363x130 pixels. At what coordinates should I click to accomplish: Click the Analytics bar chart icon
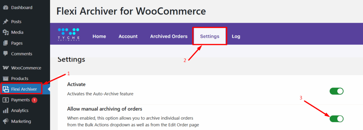click(6, 110)
